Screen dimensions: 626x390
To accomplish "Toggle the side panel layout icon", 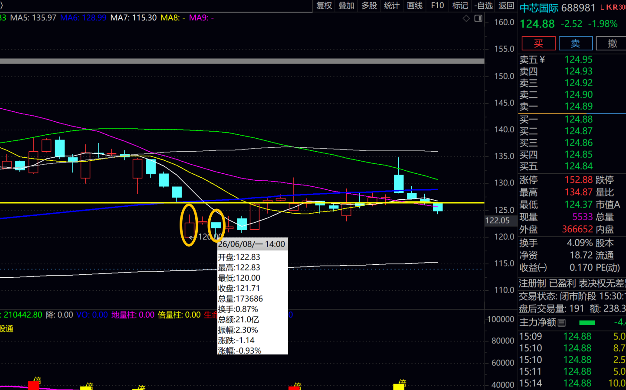I will click(x=479, y=18).
